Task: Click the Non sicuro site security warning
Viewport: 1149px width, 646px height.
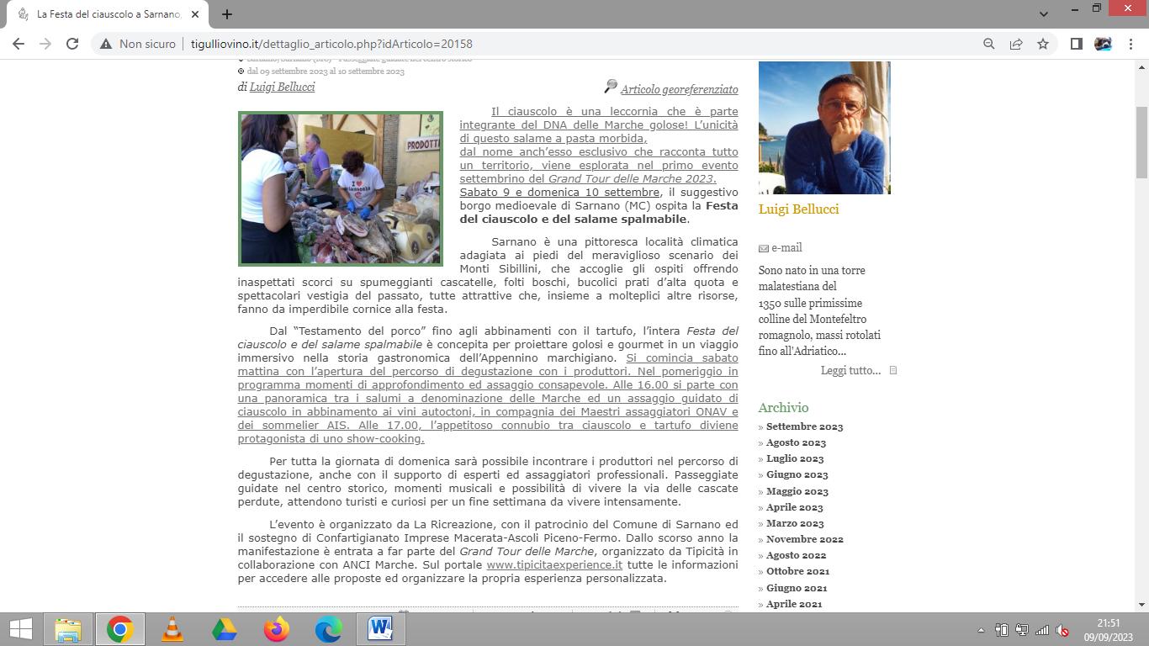Action: [x=138, y=44]
